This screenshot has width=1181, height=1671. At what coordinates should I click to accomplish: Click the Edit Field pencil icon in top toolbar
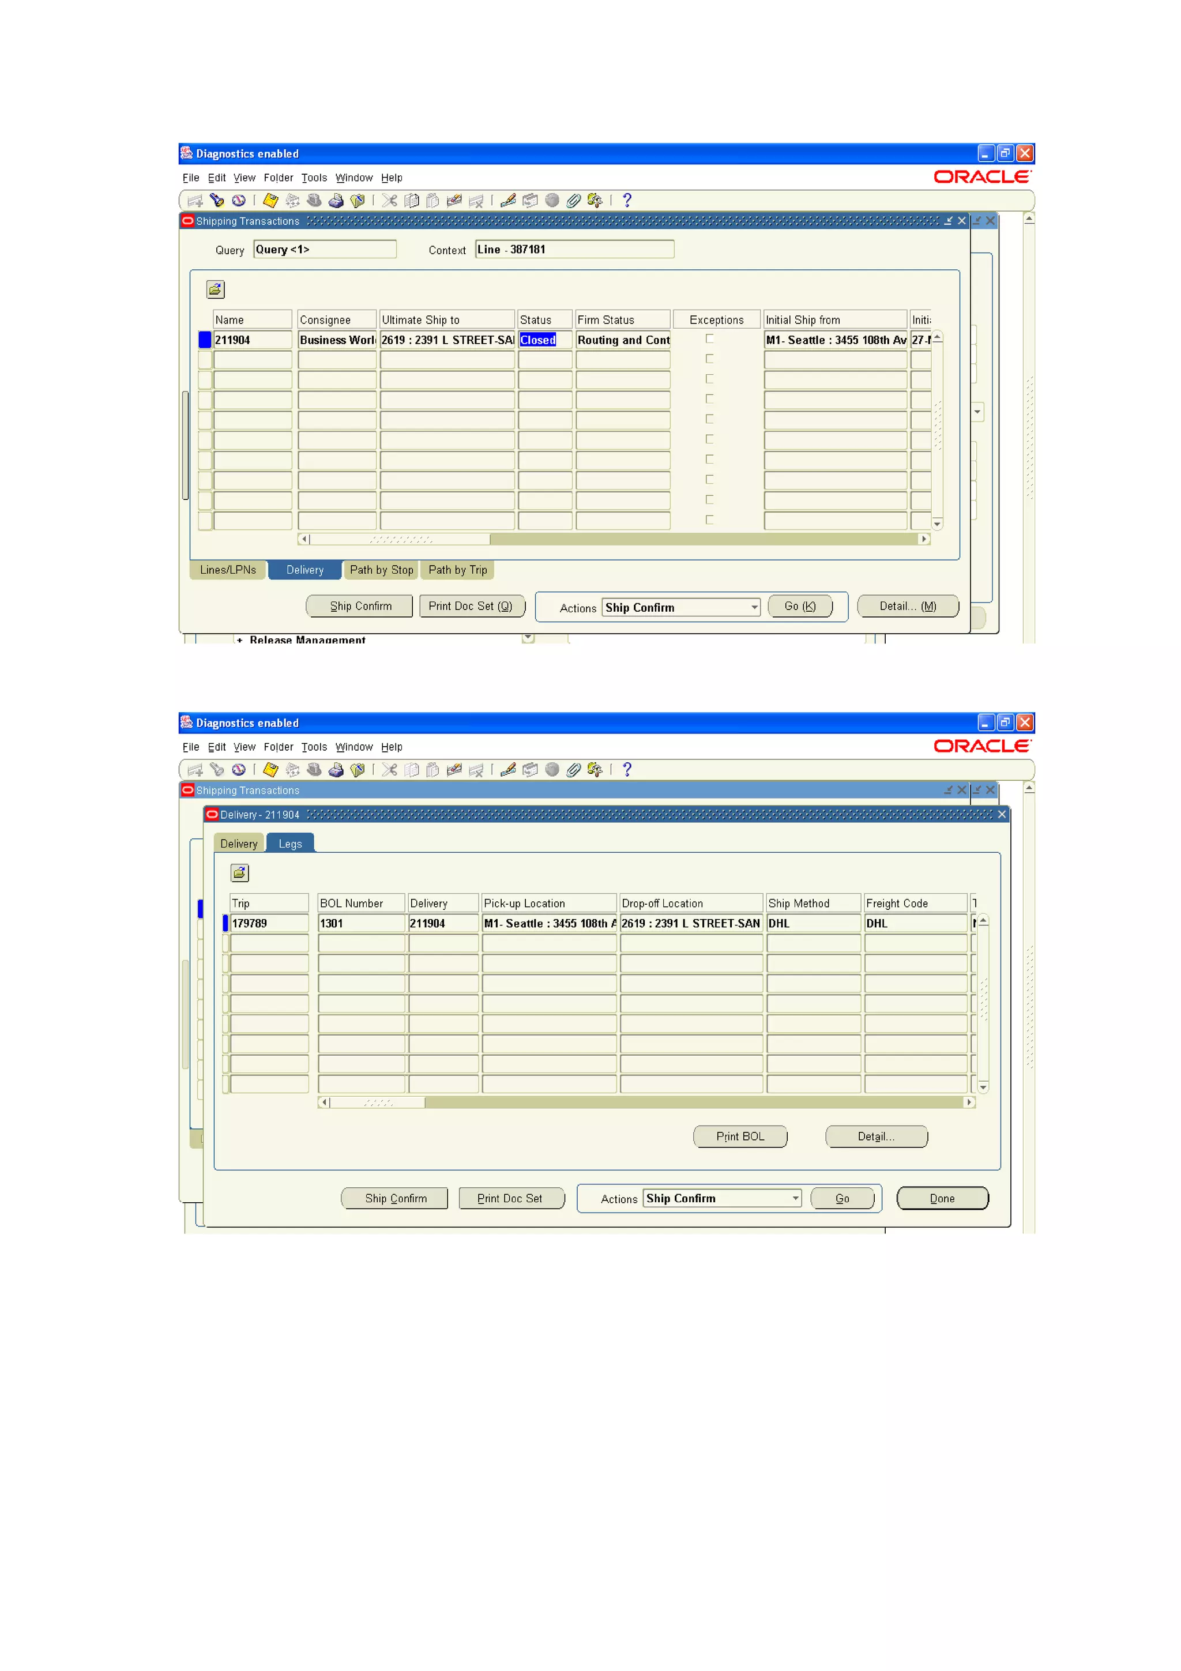pyautogui.click(x=508, y=200)
